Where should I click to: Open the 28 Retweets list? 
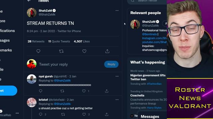pos(36,41)
